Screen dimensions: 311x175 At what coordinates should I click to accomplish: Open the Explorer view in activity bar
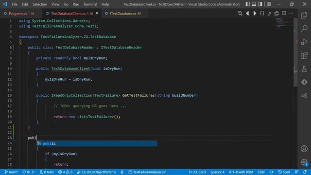(304, 15)
